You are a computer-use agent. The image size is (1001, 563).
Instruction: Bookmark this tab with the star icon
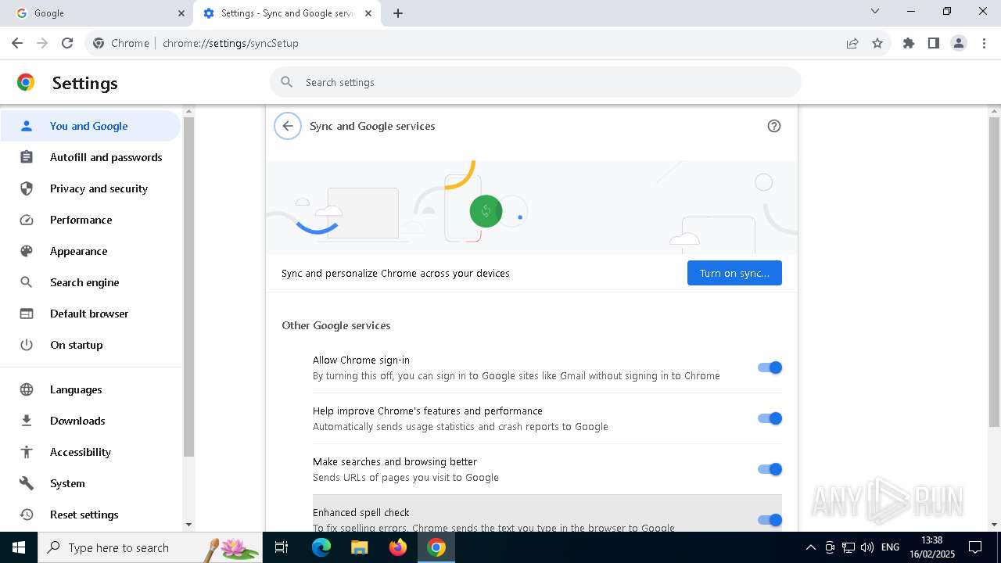pyautogui.click(x=877, y=43)
